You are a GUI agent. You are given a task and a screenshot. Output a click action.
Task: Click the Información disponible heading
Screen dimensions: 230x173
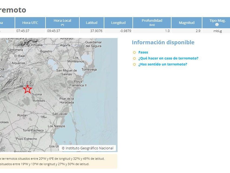click(163, 42)
